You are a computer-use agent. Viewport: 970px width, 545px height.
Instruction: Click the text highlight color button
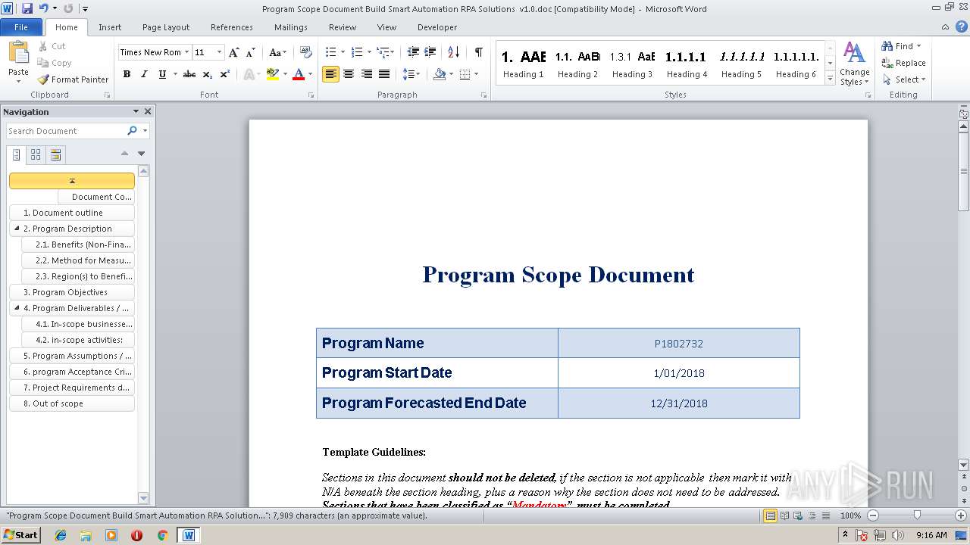click(273, 74)
